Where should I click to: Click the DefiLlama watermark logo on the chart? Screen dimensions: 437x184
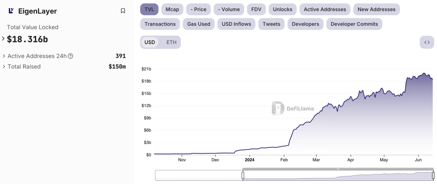[x=293, y=108]
